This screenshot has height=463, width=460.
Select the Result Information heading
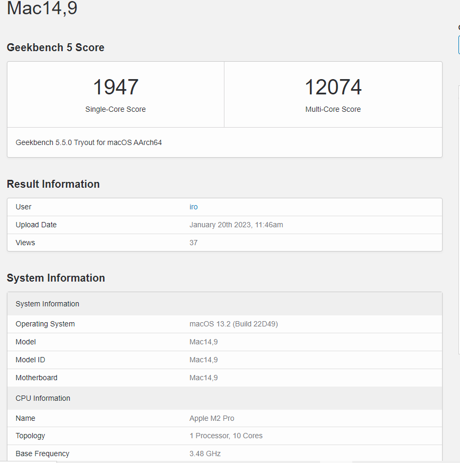(x=53, y=184)
